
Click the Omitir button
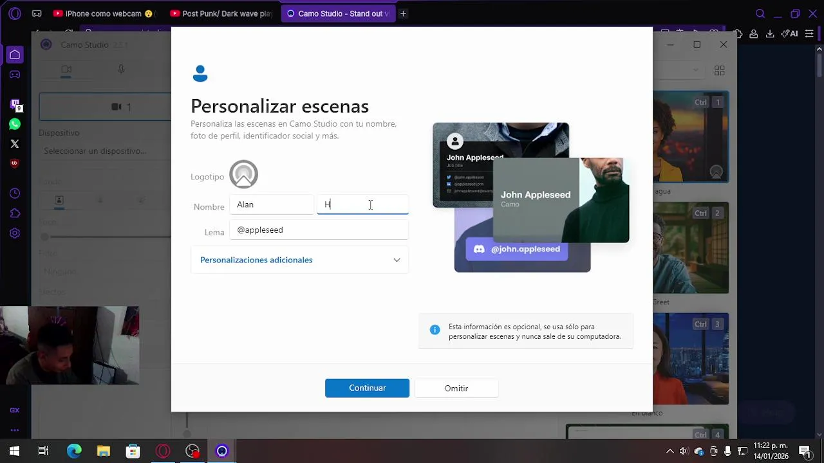[456, 388]
